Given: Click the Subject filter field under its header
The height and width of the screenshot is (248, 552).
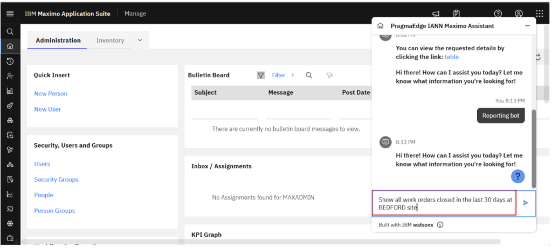Looking at the screenshot, I should point(225,113).
